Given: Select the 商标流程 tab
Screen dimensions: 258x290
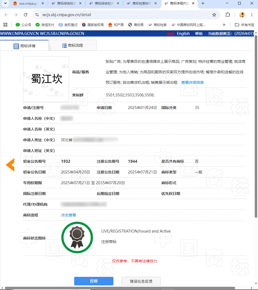Looking at the screenshot, I should click(x=73, y=45).
